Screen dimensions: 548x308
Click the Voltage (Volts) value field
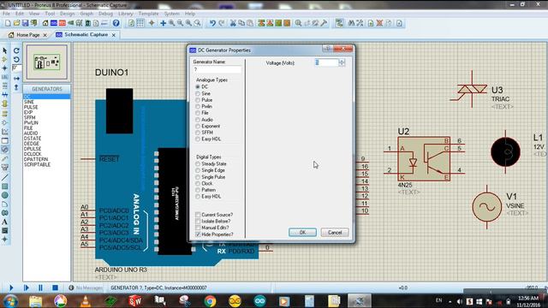point(327,62)
